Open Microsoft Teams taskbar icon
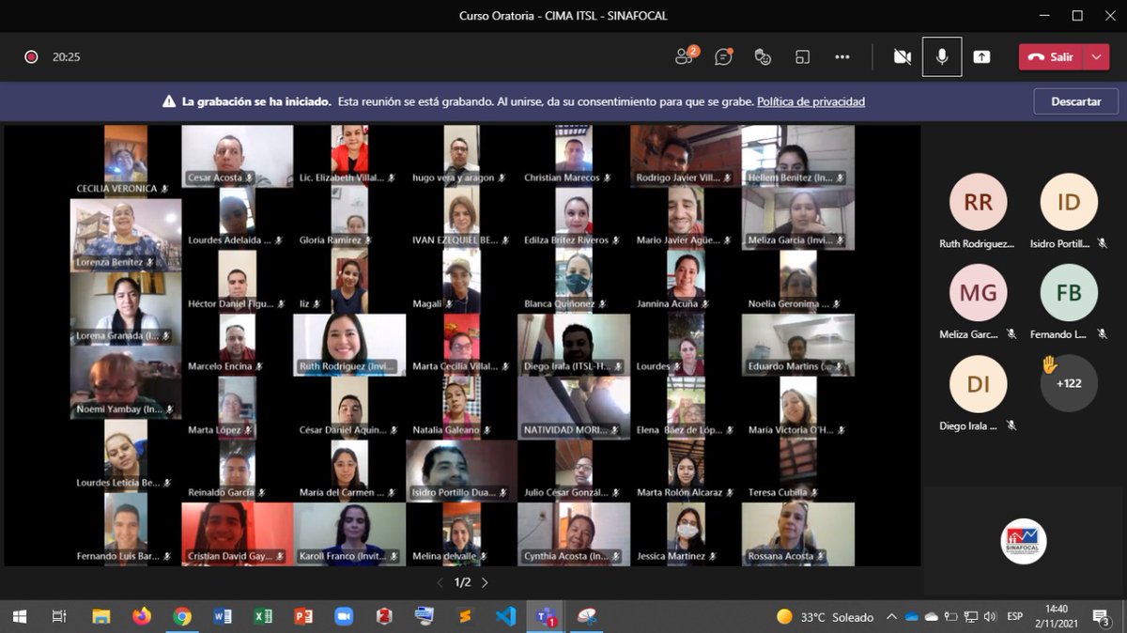Viewport: 1127px width, 633px height. pos(546,616)
